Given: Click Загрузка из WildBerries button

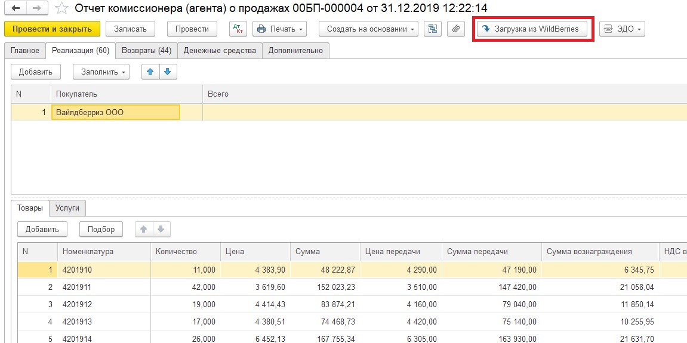Looking at the screenshot, I should [531, 29].
